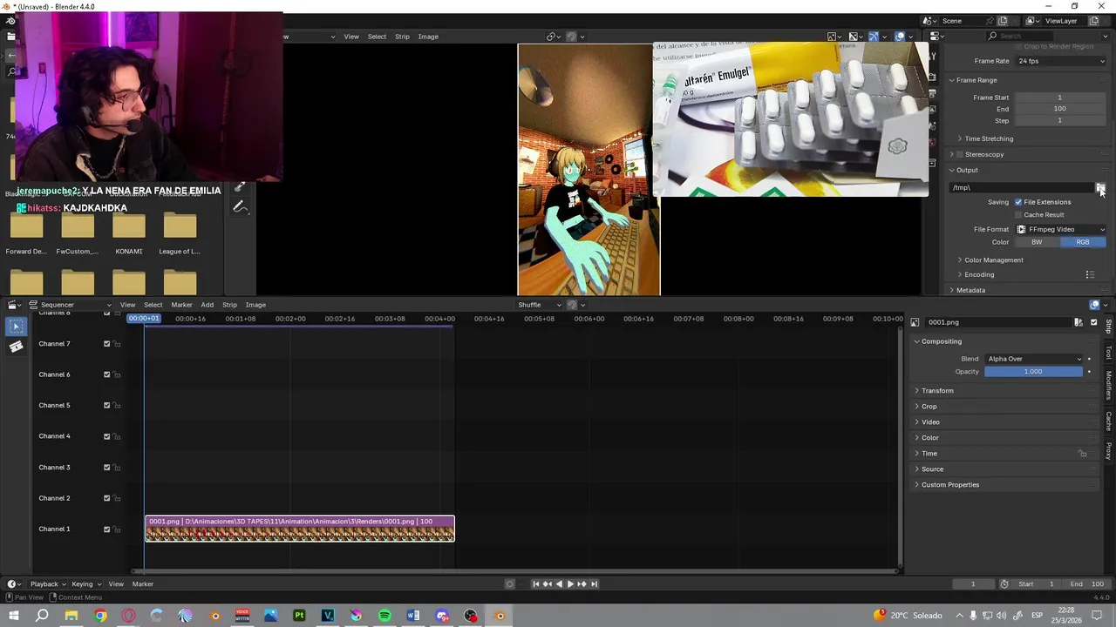Enable the Cache Result checkbox
The width and height of the screenshot is (1116, 627).
(x=1018, y=215)
